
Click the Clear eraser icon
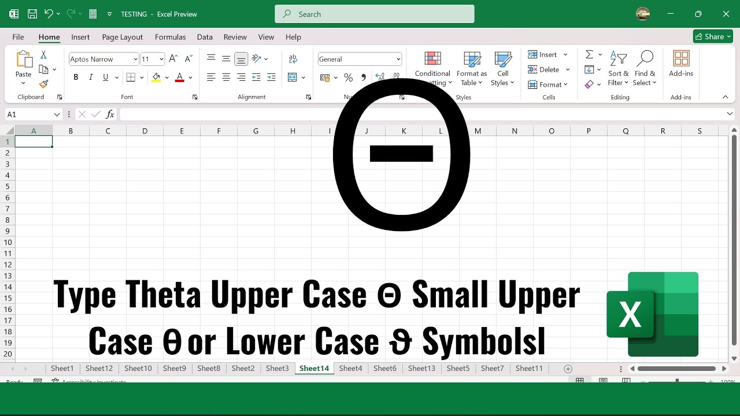point(589,84)
